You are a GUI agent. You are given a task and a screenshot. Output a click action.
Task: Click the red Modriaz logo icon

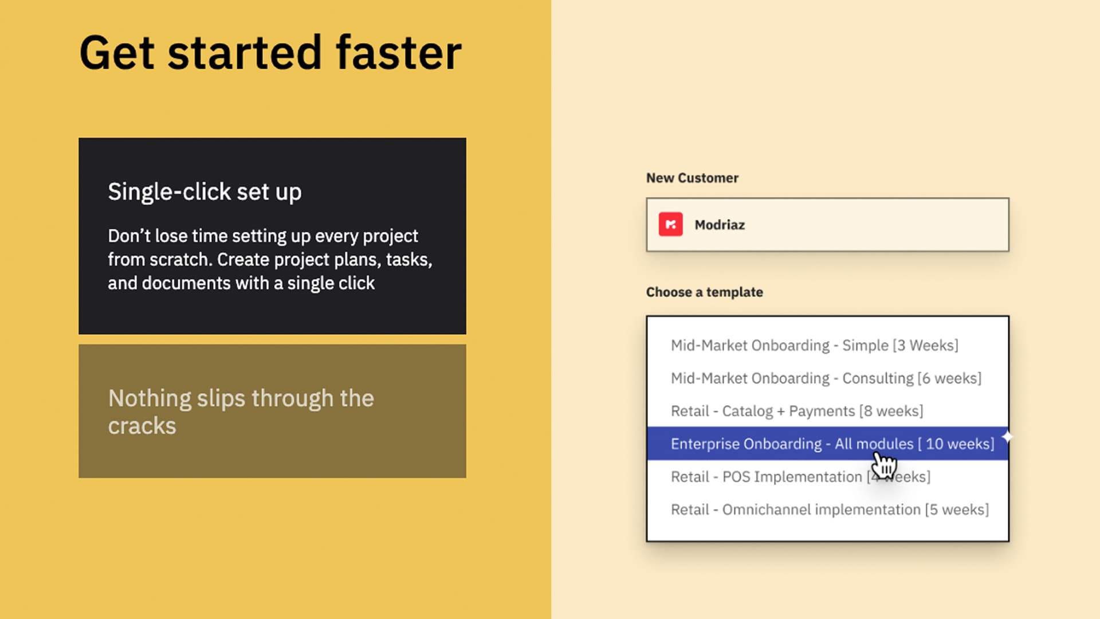[670, 225]
